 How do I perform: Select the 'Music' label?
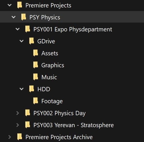click(x=49, y=77)
